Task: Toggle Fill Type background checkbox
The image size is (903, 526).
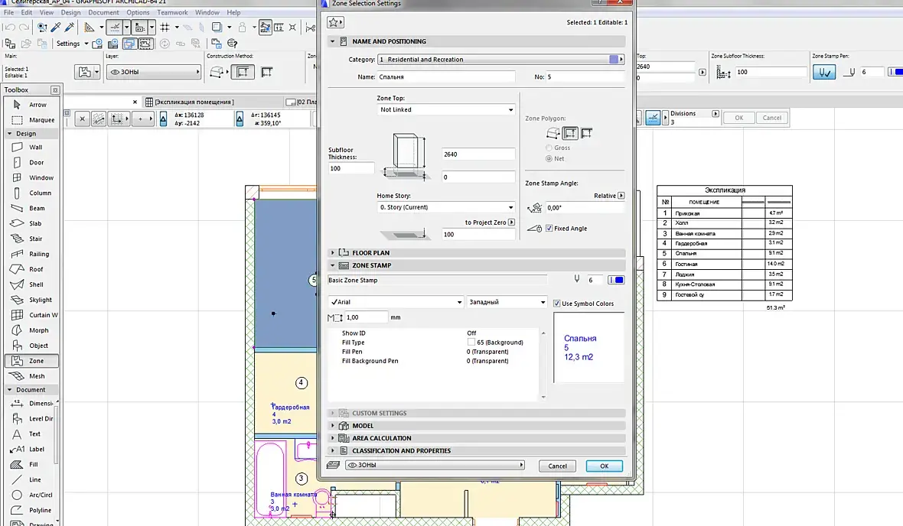Action: point(471,343)
